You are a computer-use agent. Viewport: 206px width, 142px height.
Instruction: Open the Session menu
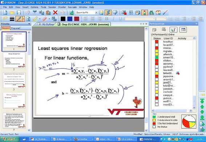tap(52, 7)
